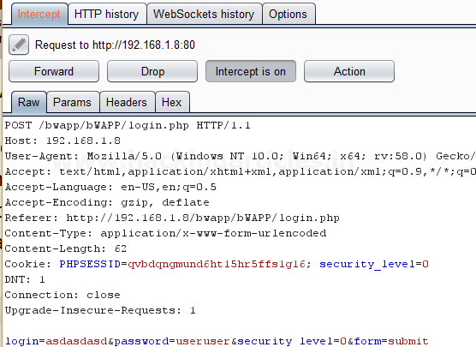Image resolution: width=476 pixels, height=347 pixels.
Task: Click the Upgrade-Insecure-Requests: 1 line
Action: pos(100,310)
